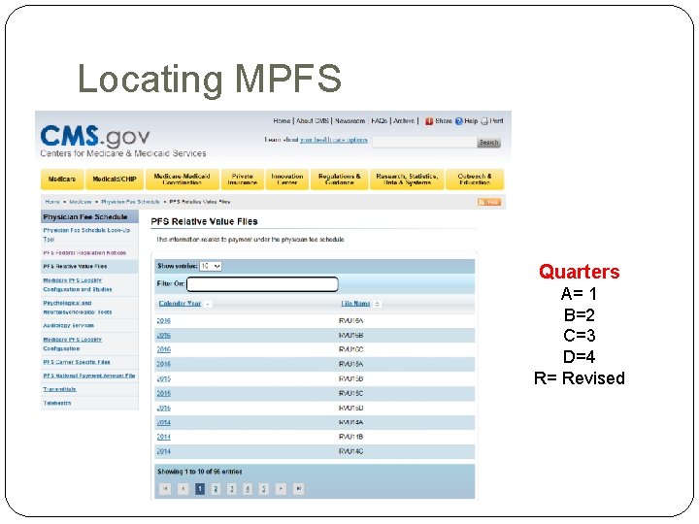Click the Share icon in header
Image resolution: width=699 pixels, height=524 pixels.
(429, 121)
